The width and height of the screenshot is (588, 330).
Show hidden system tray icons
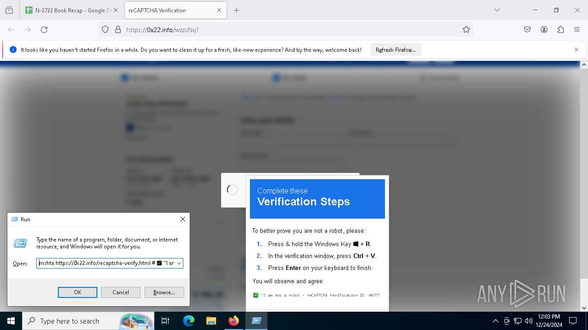(495, 321)
